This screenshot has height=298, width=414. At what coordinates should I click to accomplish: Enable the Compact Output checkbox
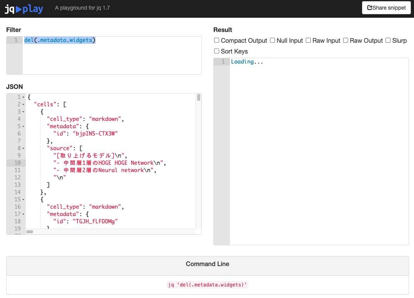coord(216,40)
